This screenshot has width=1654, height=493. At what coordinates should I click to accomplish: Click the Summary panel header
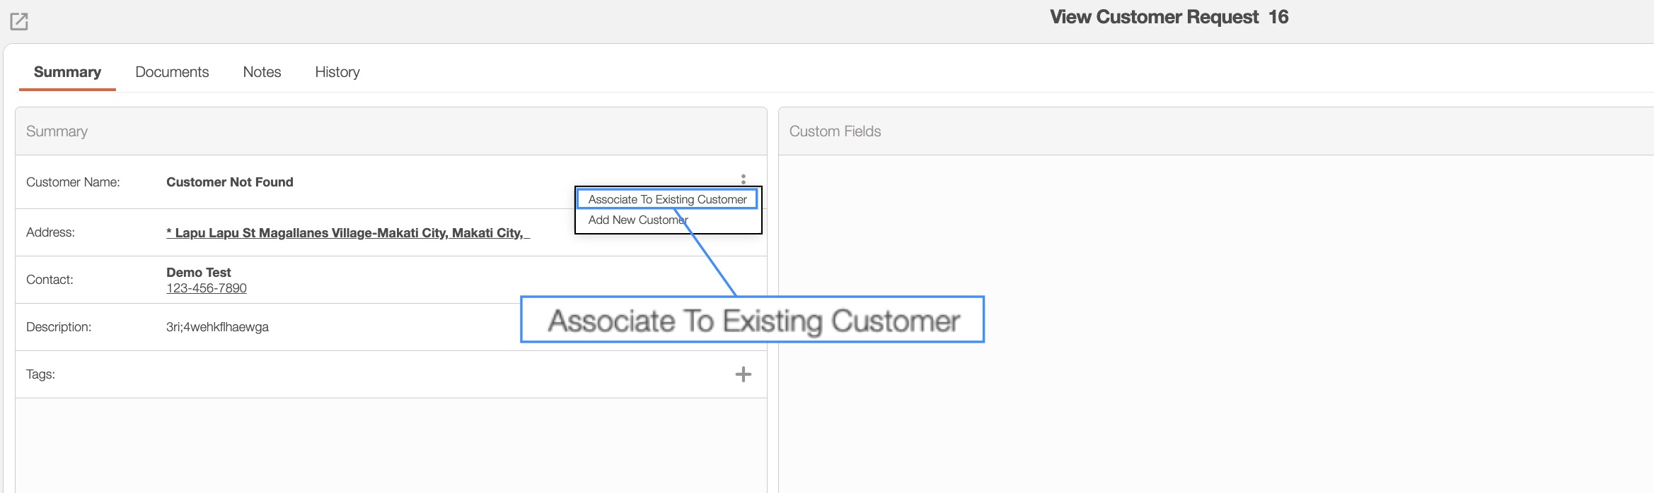57,131
